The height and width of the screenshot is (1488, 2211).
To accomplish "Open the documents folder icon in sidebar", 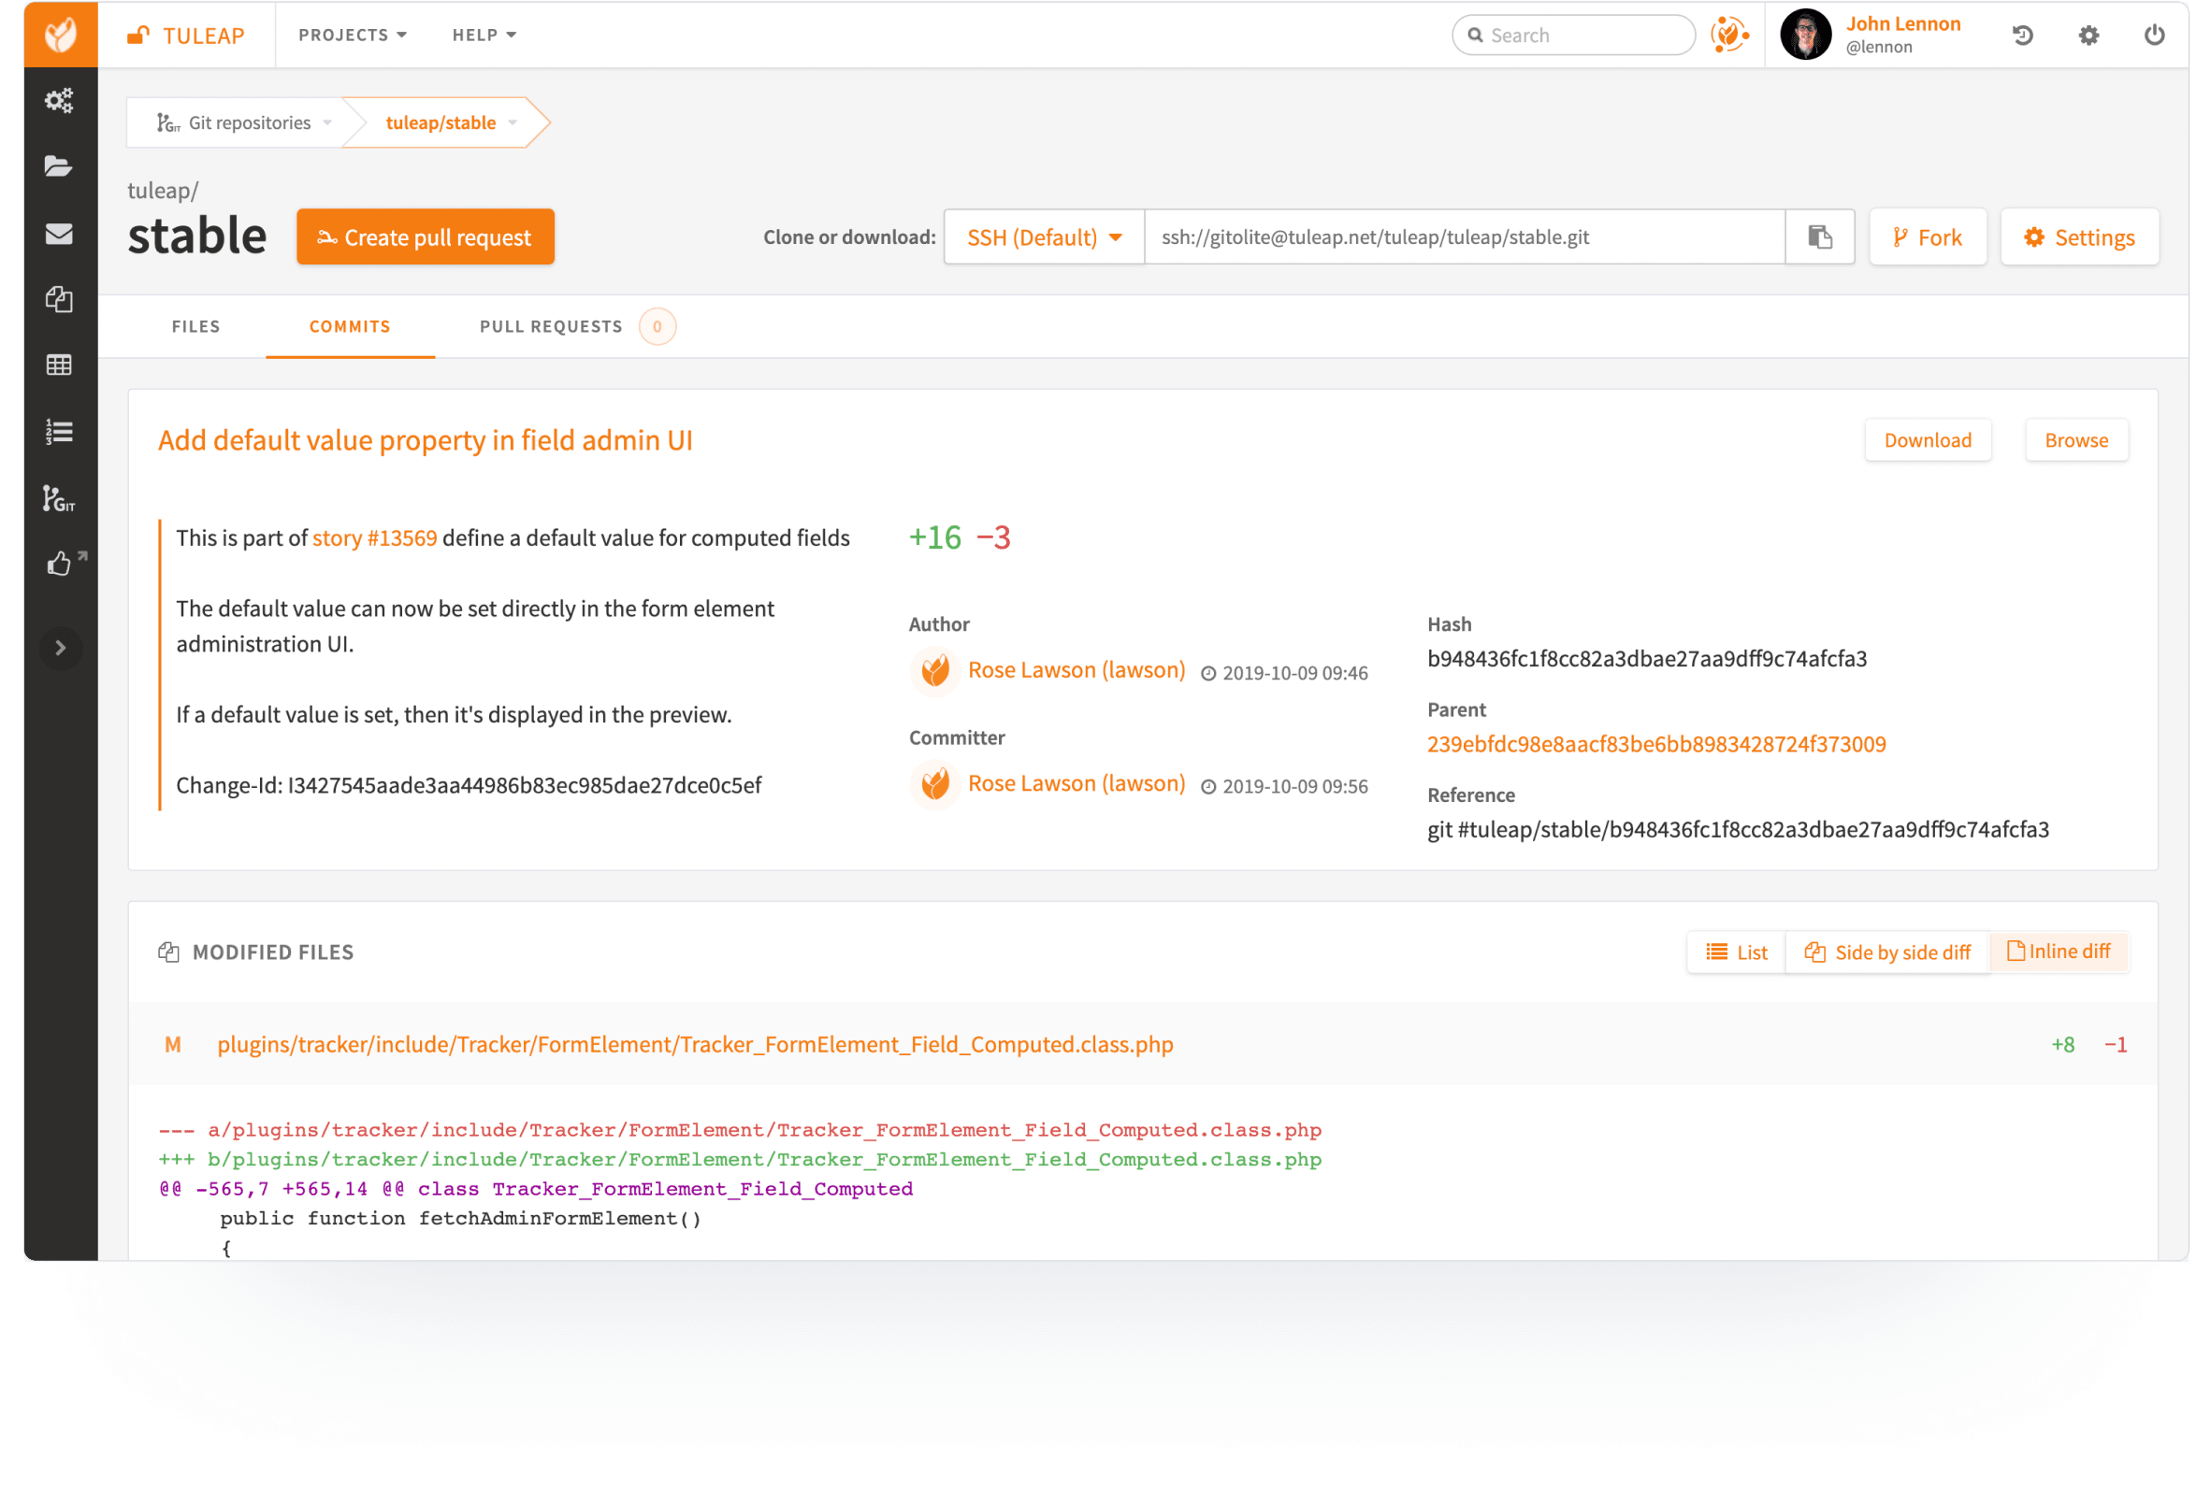I will [x=60, y=167].
